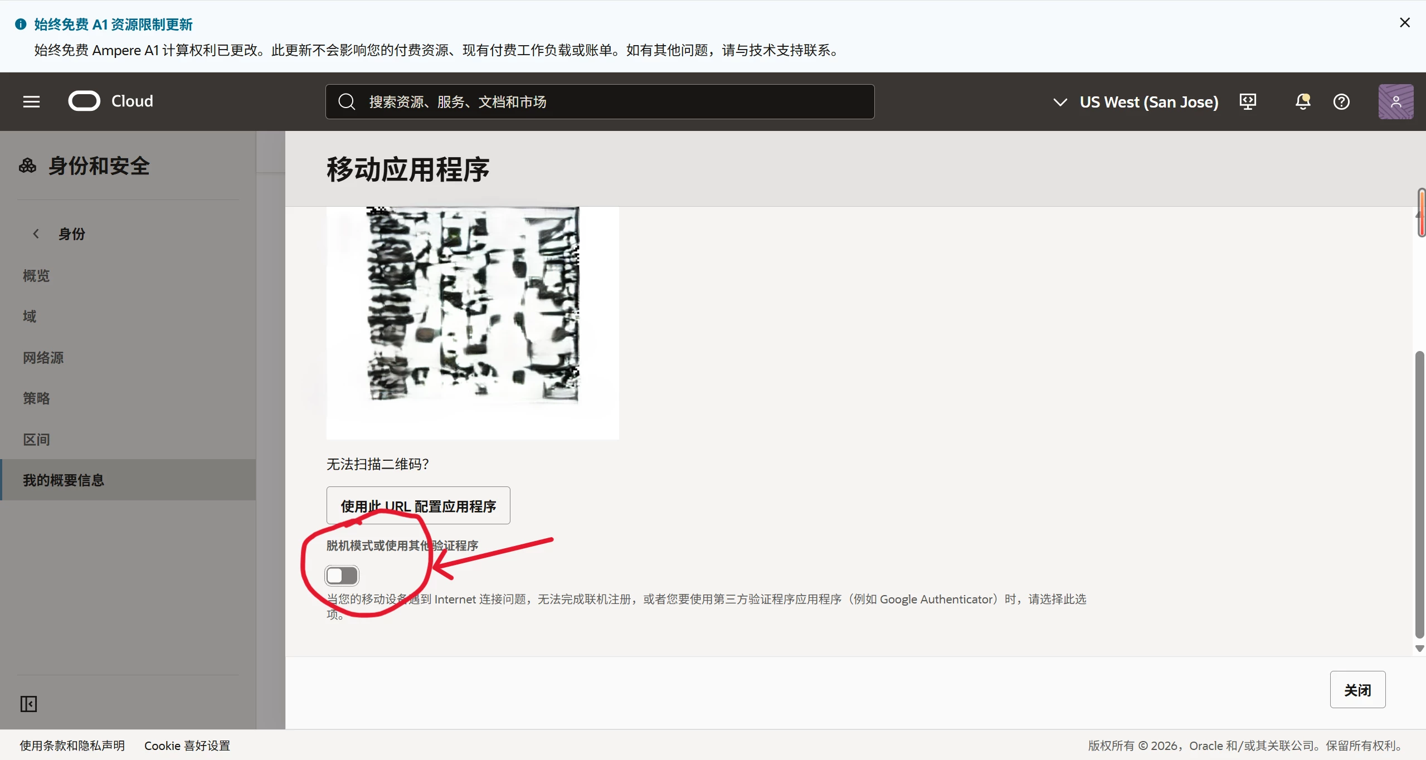Click the 关闭 button
Image resolution: width=1426 pixels, height=760 pixels.
(1357, 690)
